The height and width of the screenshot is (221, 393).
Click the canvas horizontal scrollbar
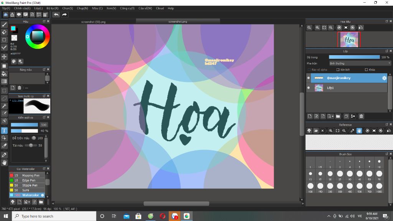[x=176, y=203]
